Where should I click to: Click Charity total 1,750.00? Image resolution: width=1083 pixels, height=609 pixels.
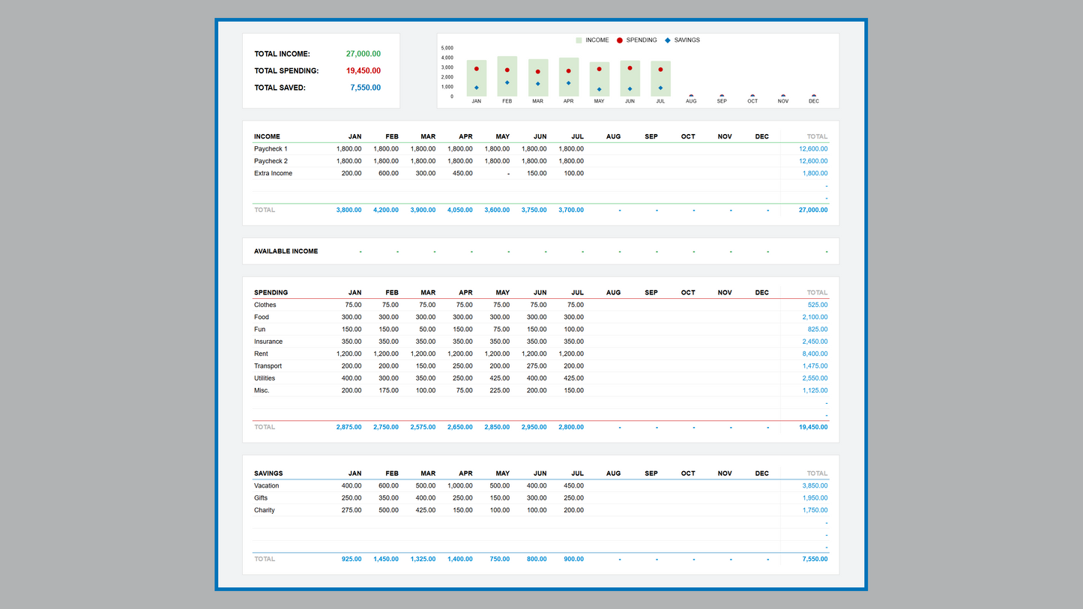pyautogui.click(x=815, y=511)
